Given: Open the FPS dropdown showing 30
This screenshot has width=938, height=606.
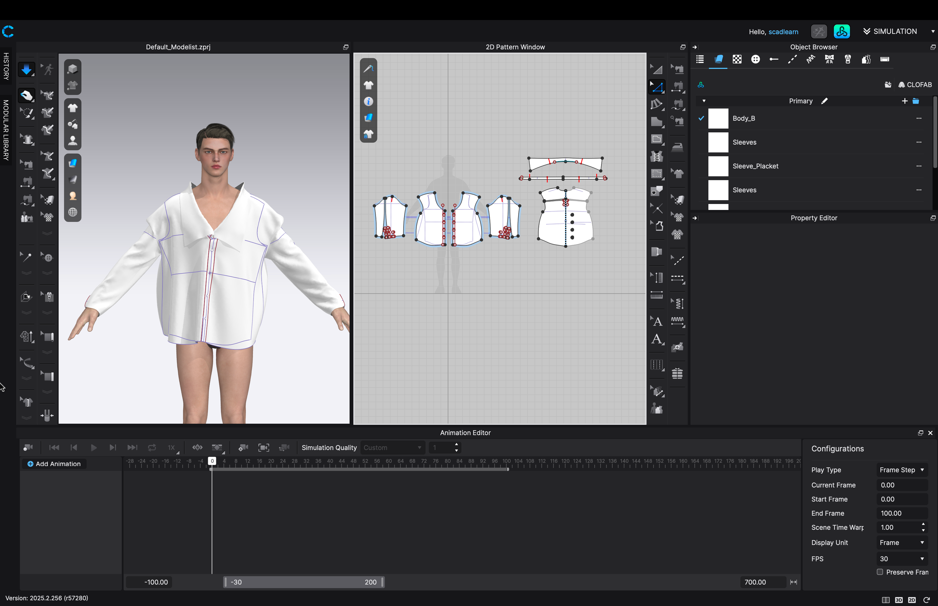Looking at the screenshot, I should [901, 558].
